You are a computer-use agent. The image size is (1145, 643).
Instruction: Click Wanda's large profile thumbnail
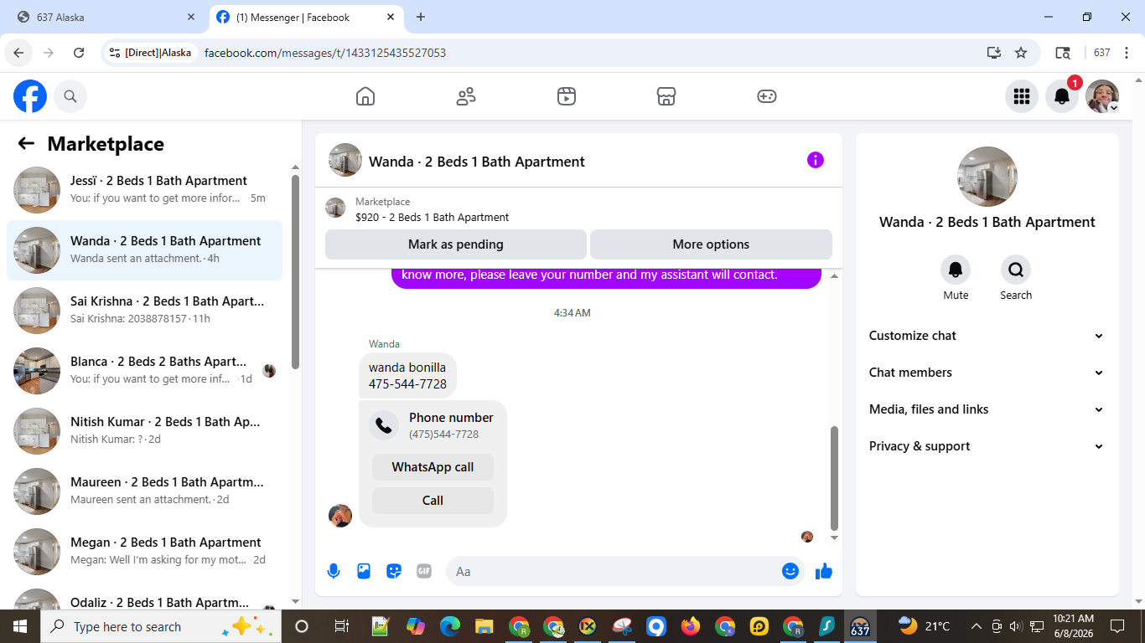[x=987, y=177]
